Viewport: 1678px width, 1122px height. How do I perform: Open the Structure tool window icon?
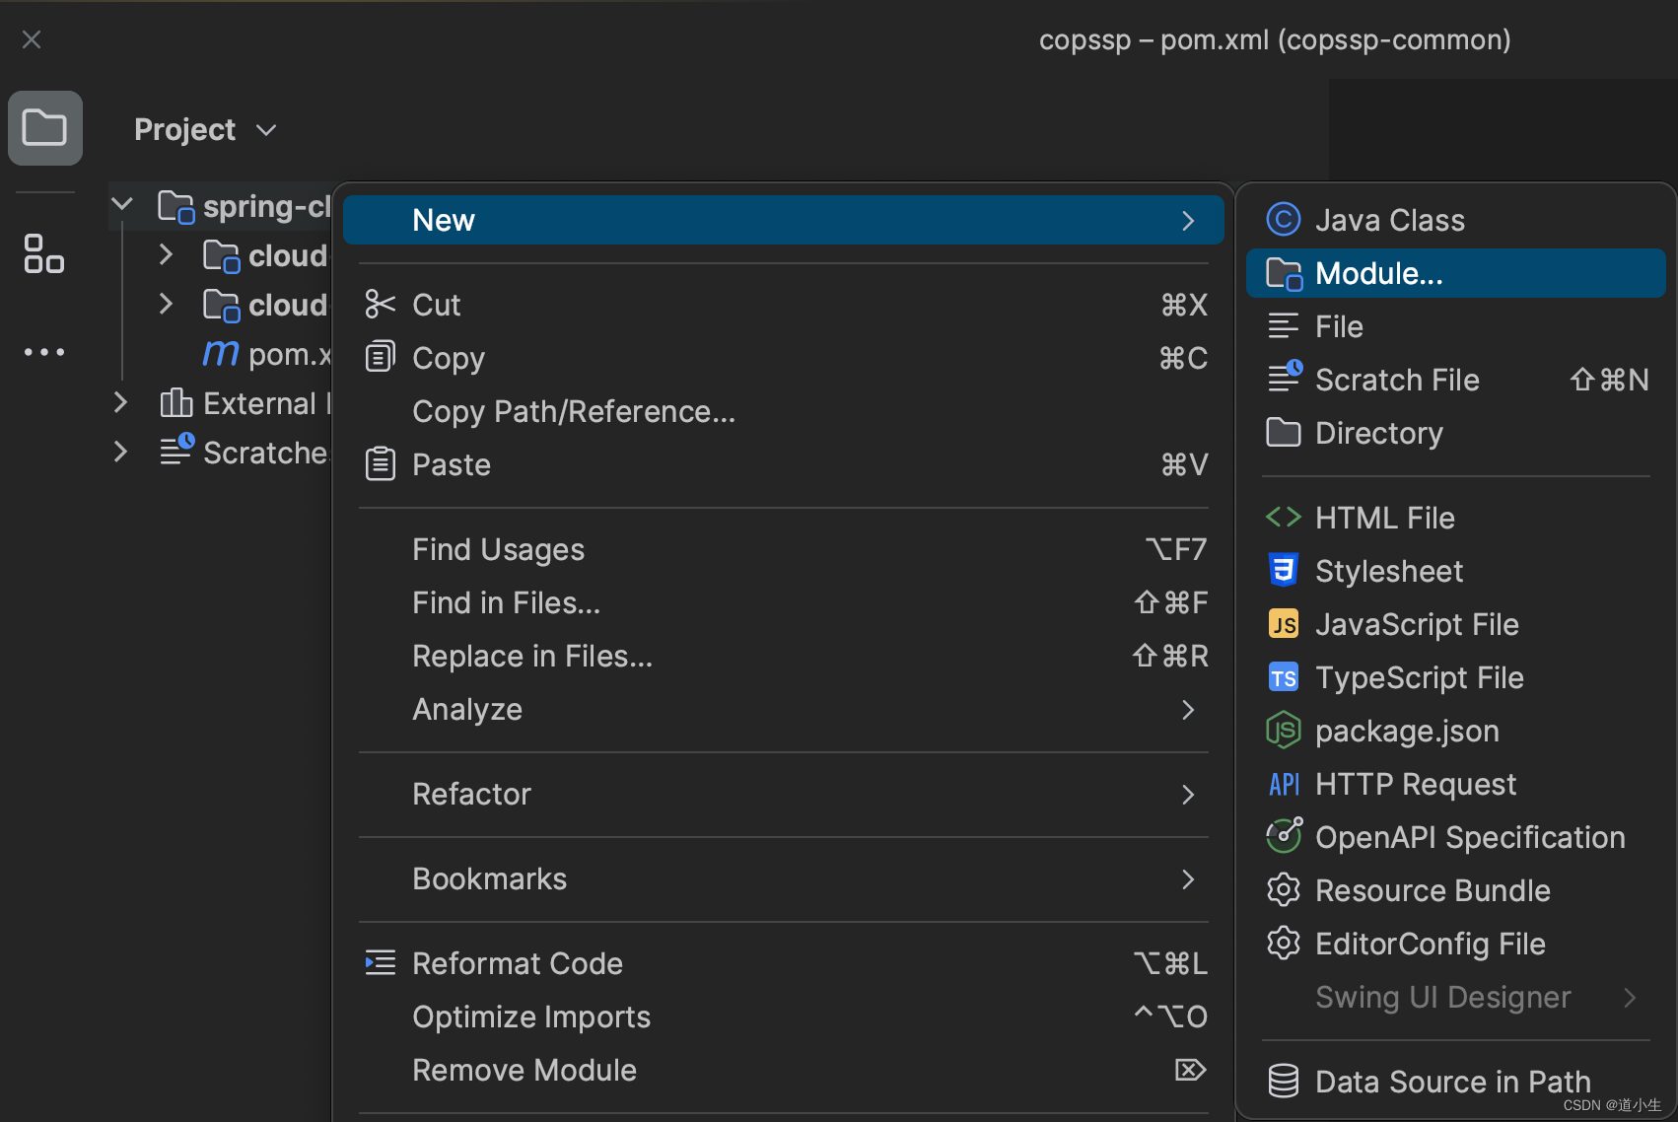(44, 253)
